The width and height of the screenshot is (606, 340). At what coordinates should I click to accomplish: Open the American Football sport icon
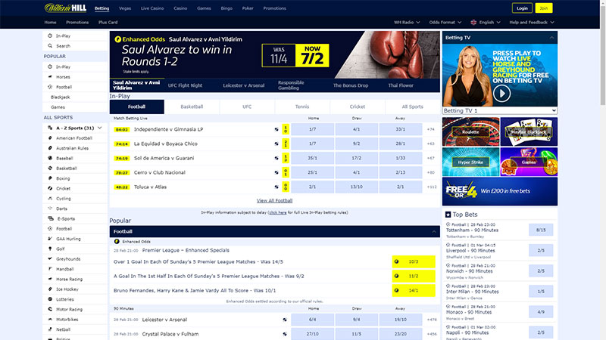(50, 138)
